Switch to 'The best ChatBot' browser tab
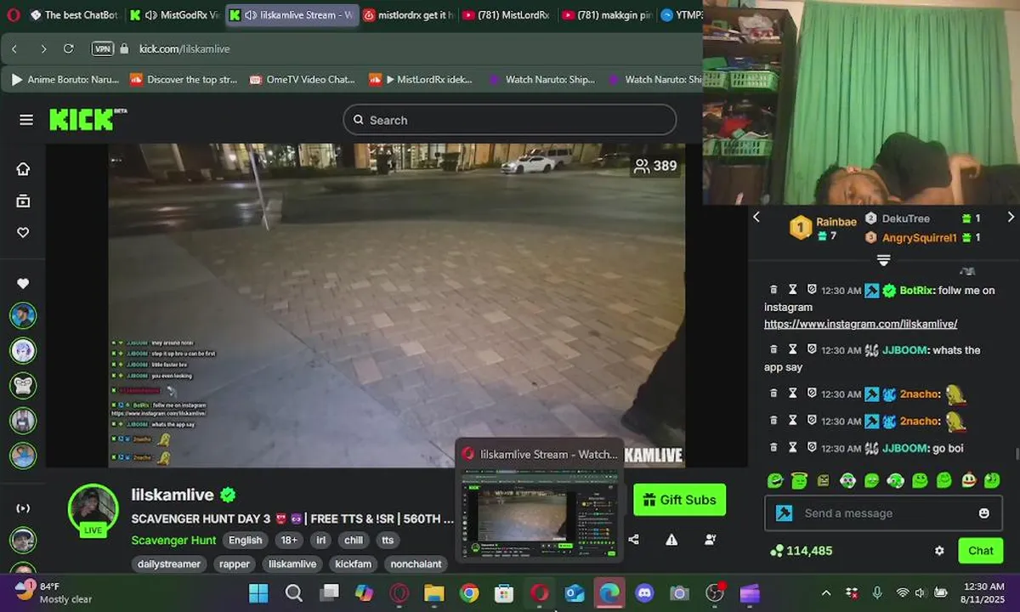The image size is (1020, 612). pyautogui.click(x=73, y=15)
